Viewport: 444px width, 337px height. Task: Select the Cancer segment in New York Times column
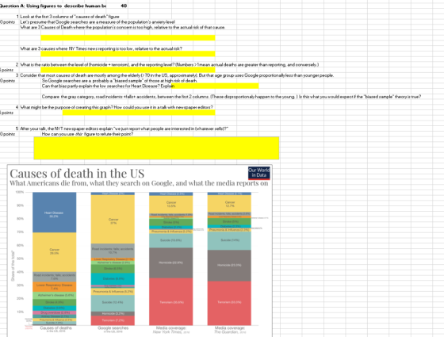[x=171, y=205]
